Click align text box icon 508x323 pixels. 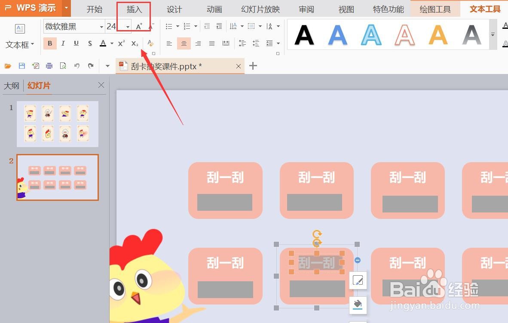click(251, 26)
